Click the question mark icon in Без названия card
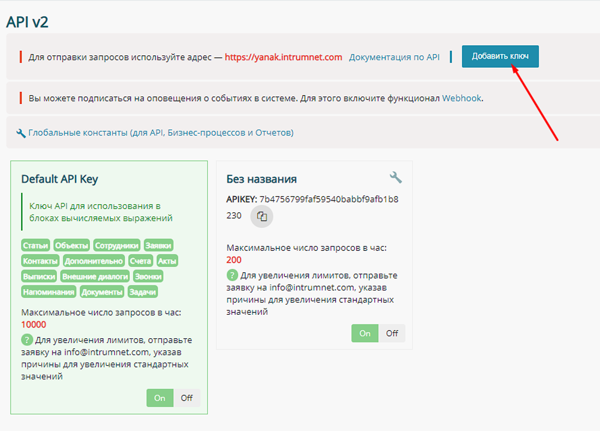The image size is (600, 431). [x=232, y=275]
